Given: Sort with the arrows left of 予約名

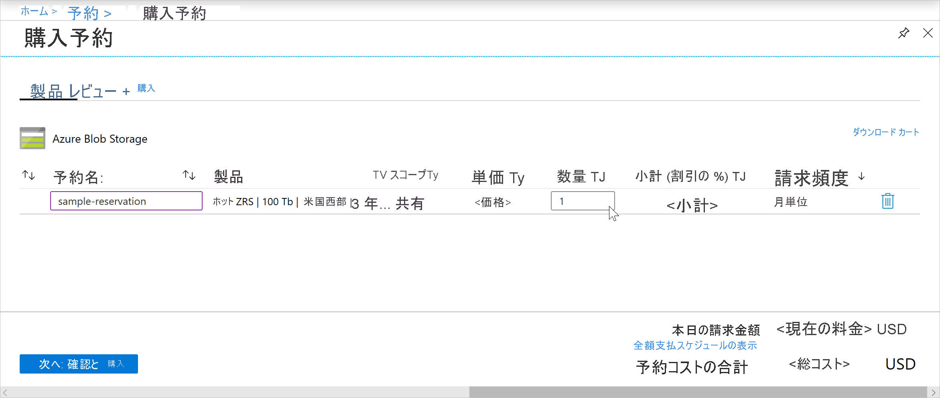Looking at the screenshot, I should pos(28,175).
